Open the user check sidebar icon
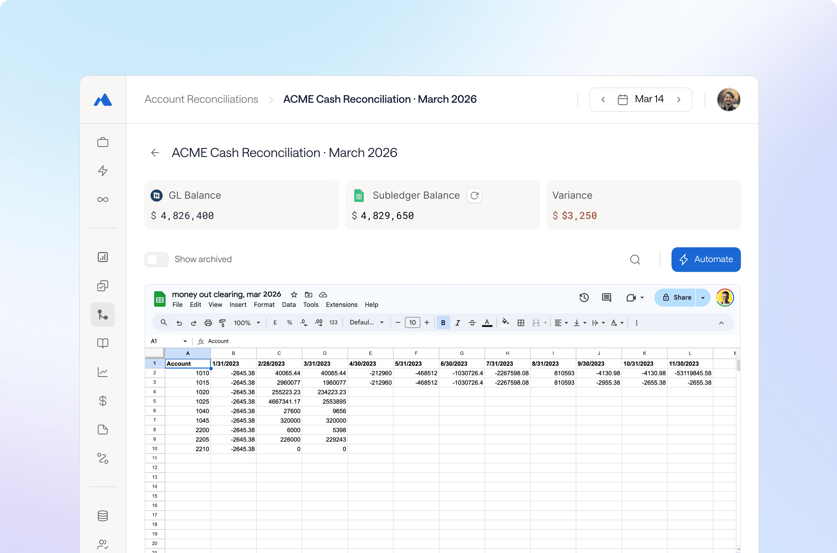Image resolution: width=837 pixels, height=553 pixels. pyautogui.click(x=103, y=545)
